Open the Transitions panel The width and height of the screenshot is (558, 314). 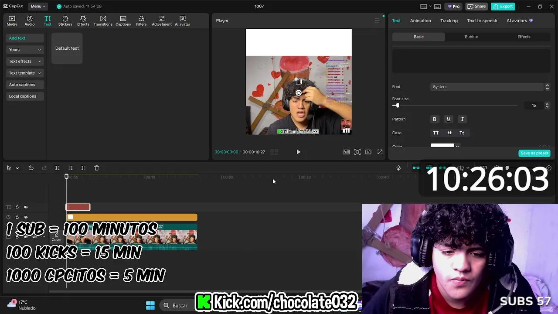(103, 20)
